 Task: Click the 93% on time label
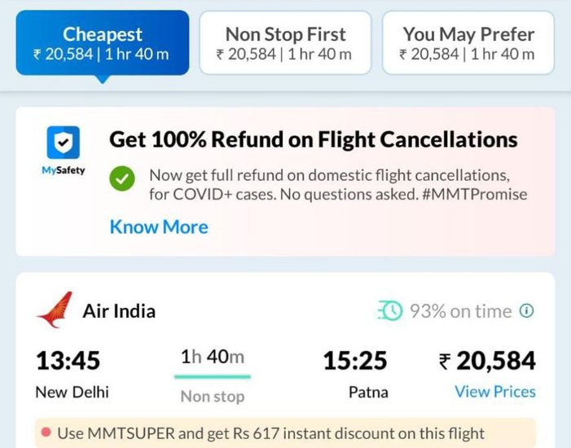pos(460,311)
